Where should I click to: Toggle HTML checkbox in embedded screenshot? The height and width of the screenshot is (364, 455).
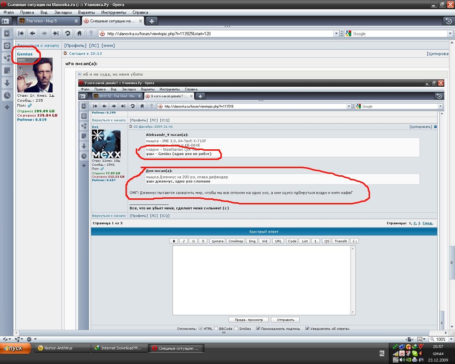pos(200,328)
